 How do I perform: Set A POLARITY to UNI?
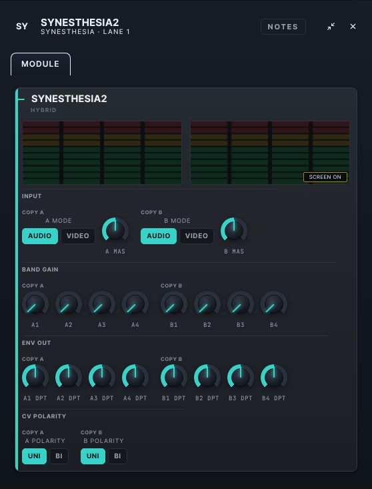coord(34,456)
